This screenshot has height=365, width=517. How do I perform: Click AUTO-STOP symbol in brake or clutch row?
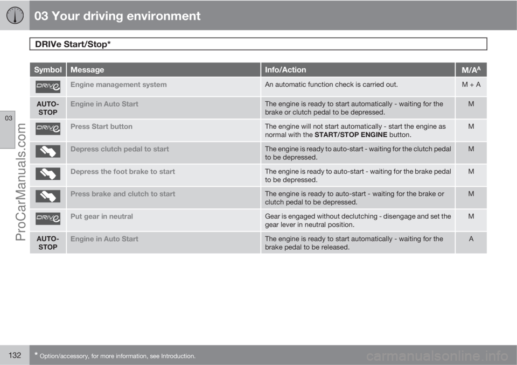tap(48, 108)
